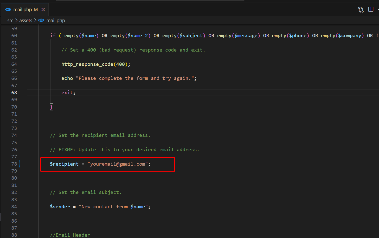Click the if keyword on line 60
379x238 pixels.
click(53, 36)
